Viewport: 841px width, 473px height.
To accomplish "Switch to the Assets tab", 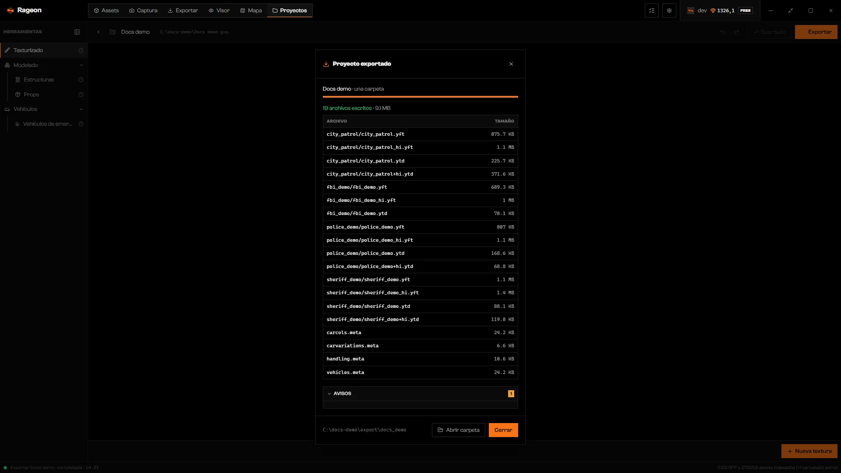I will coord(106,11).
